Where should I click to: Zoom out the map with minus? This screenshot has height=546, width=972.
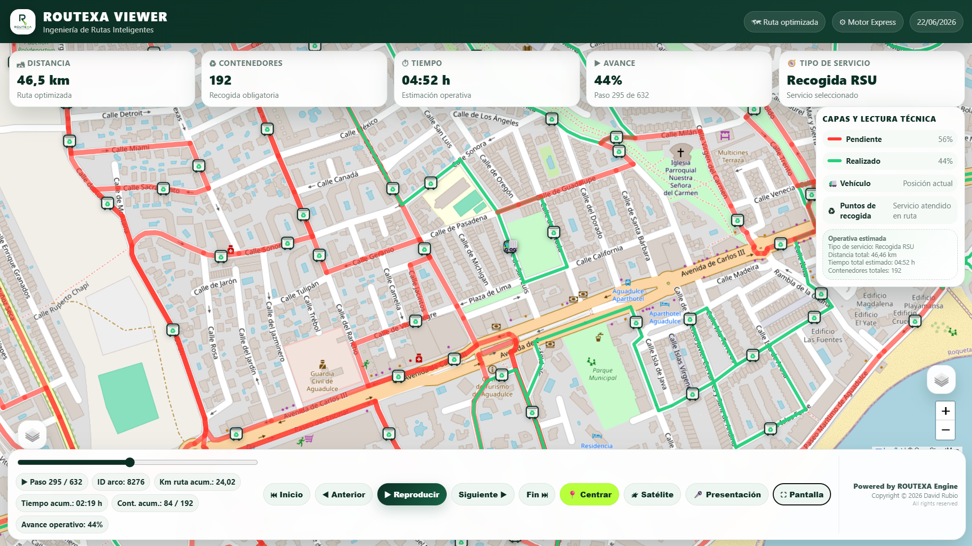945,430
